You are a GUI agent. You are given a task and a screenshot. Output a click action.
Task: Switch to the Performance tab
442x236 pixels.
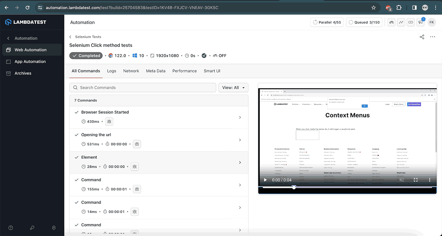click(185, 71)
